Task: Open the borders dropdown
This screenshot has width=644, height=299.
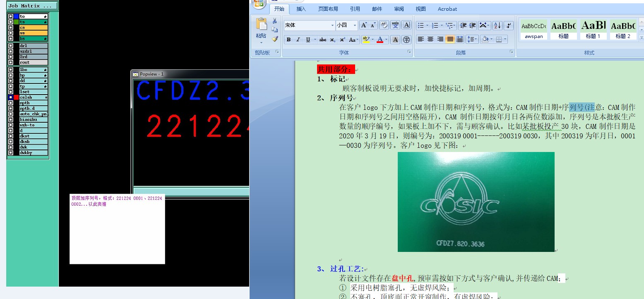Action: coord(506,39)
